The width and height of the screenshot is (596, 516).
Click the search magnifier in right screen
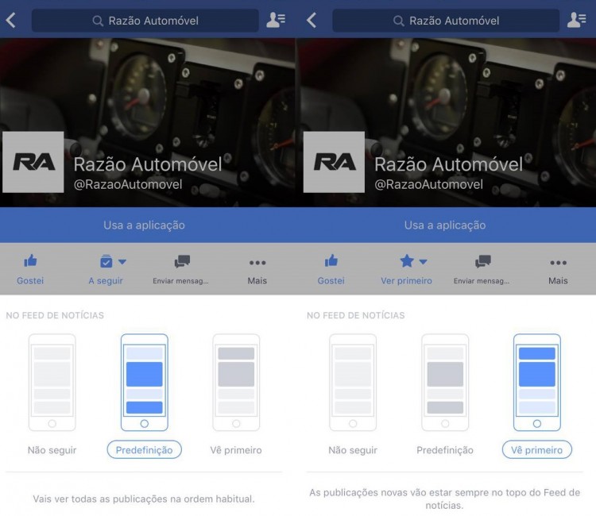tap(398, 21)
